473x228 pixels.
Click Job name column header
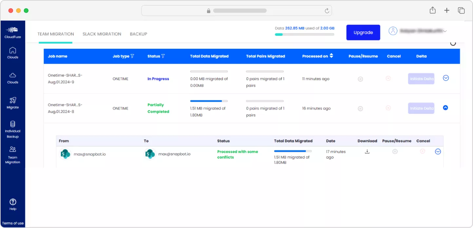click(x=57, y=56)
